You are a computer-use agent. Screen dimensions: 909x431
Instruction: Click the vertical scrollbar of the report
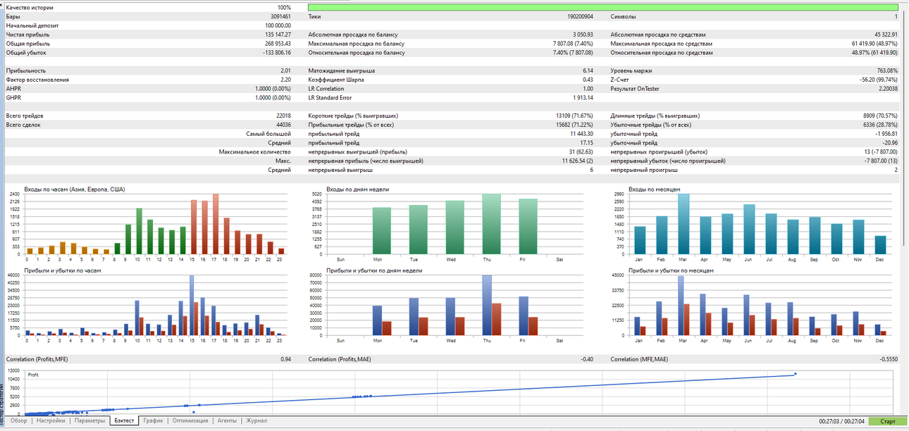(x=904, y=127)
